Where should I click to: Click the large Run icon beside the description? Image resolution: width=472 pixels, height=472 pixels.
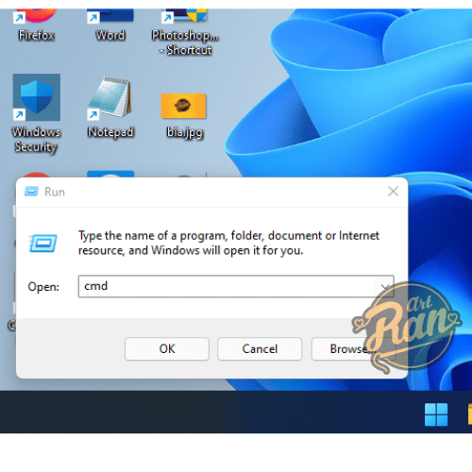(43, 244)
